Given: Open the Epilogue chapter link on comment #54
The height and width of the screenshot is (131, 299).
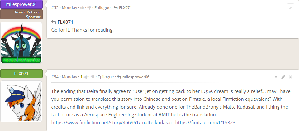Looking at the screenshot, I should coord(106,77).
